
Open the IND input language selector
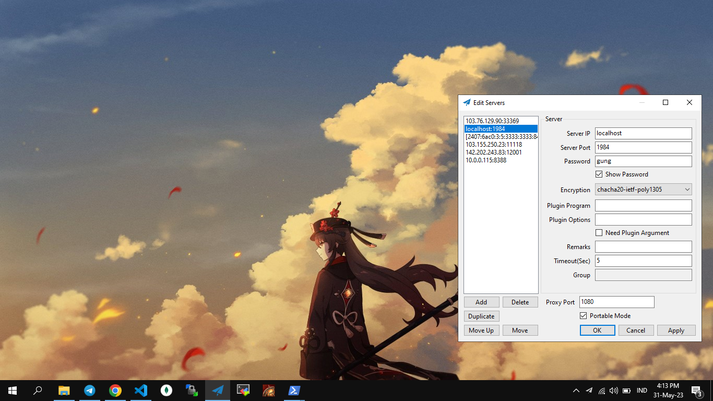click(x=642, y=390)
